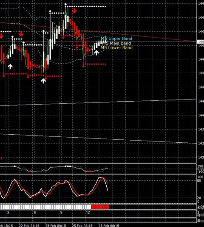Select the M5 Lower Band label
Screen dimensions: 204x227
pos(116,47)
